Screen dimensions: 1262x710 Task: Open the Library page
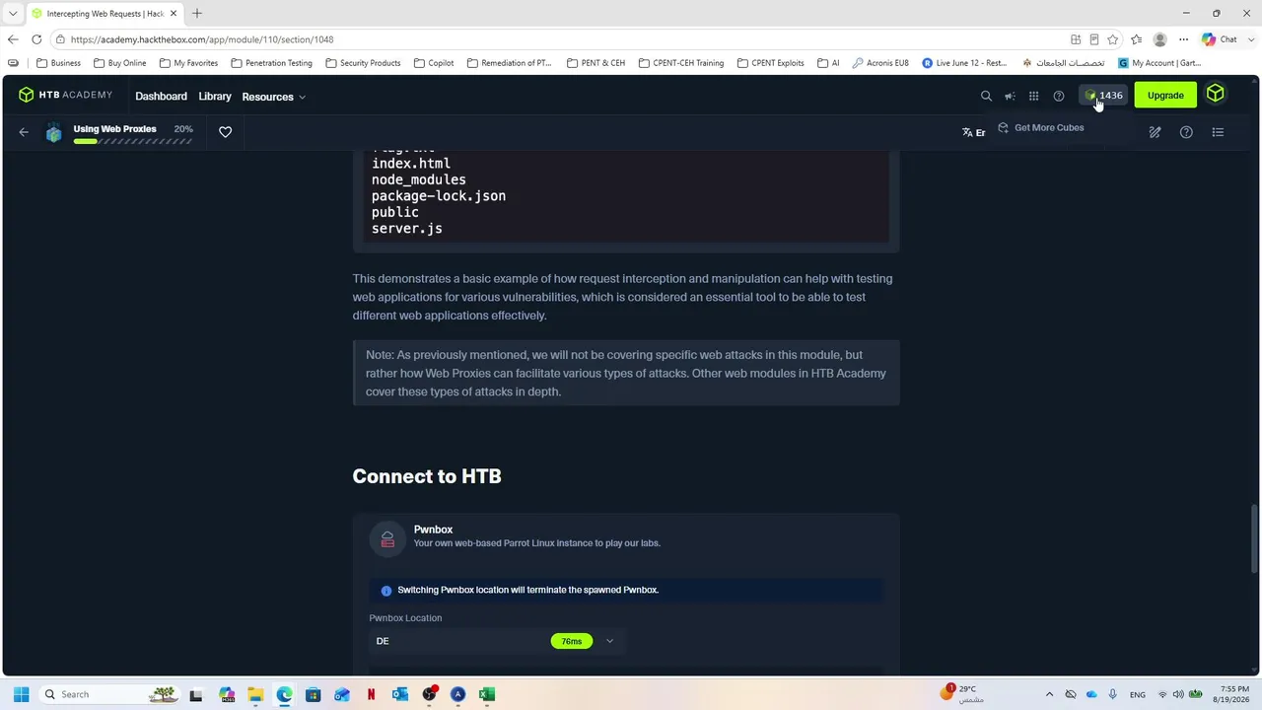point(215,97)
